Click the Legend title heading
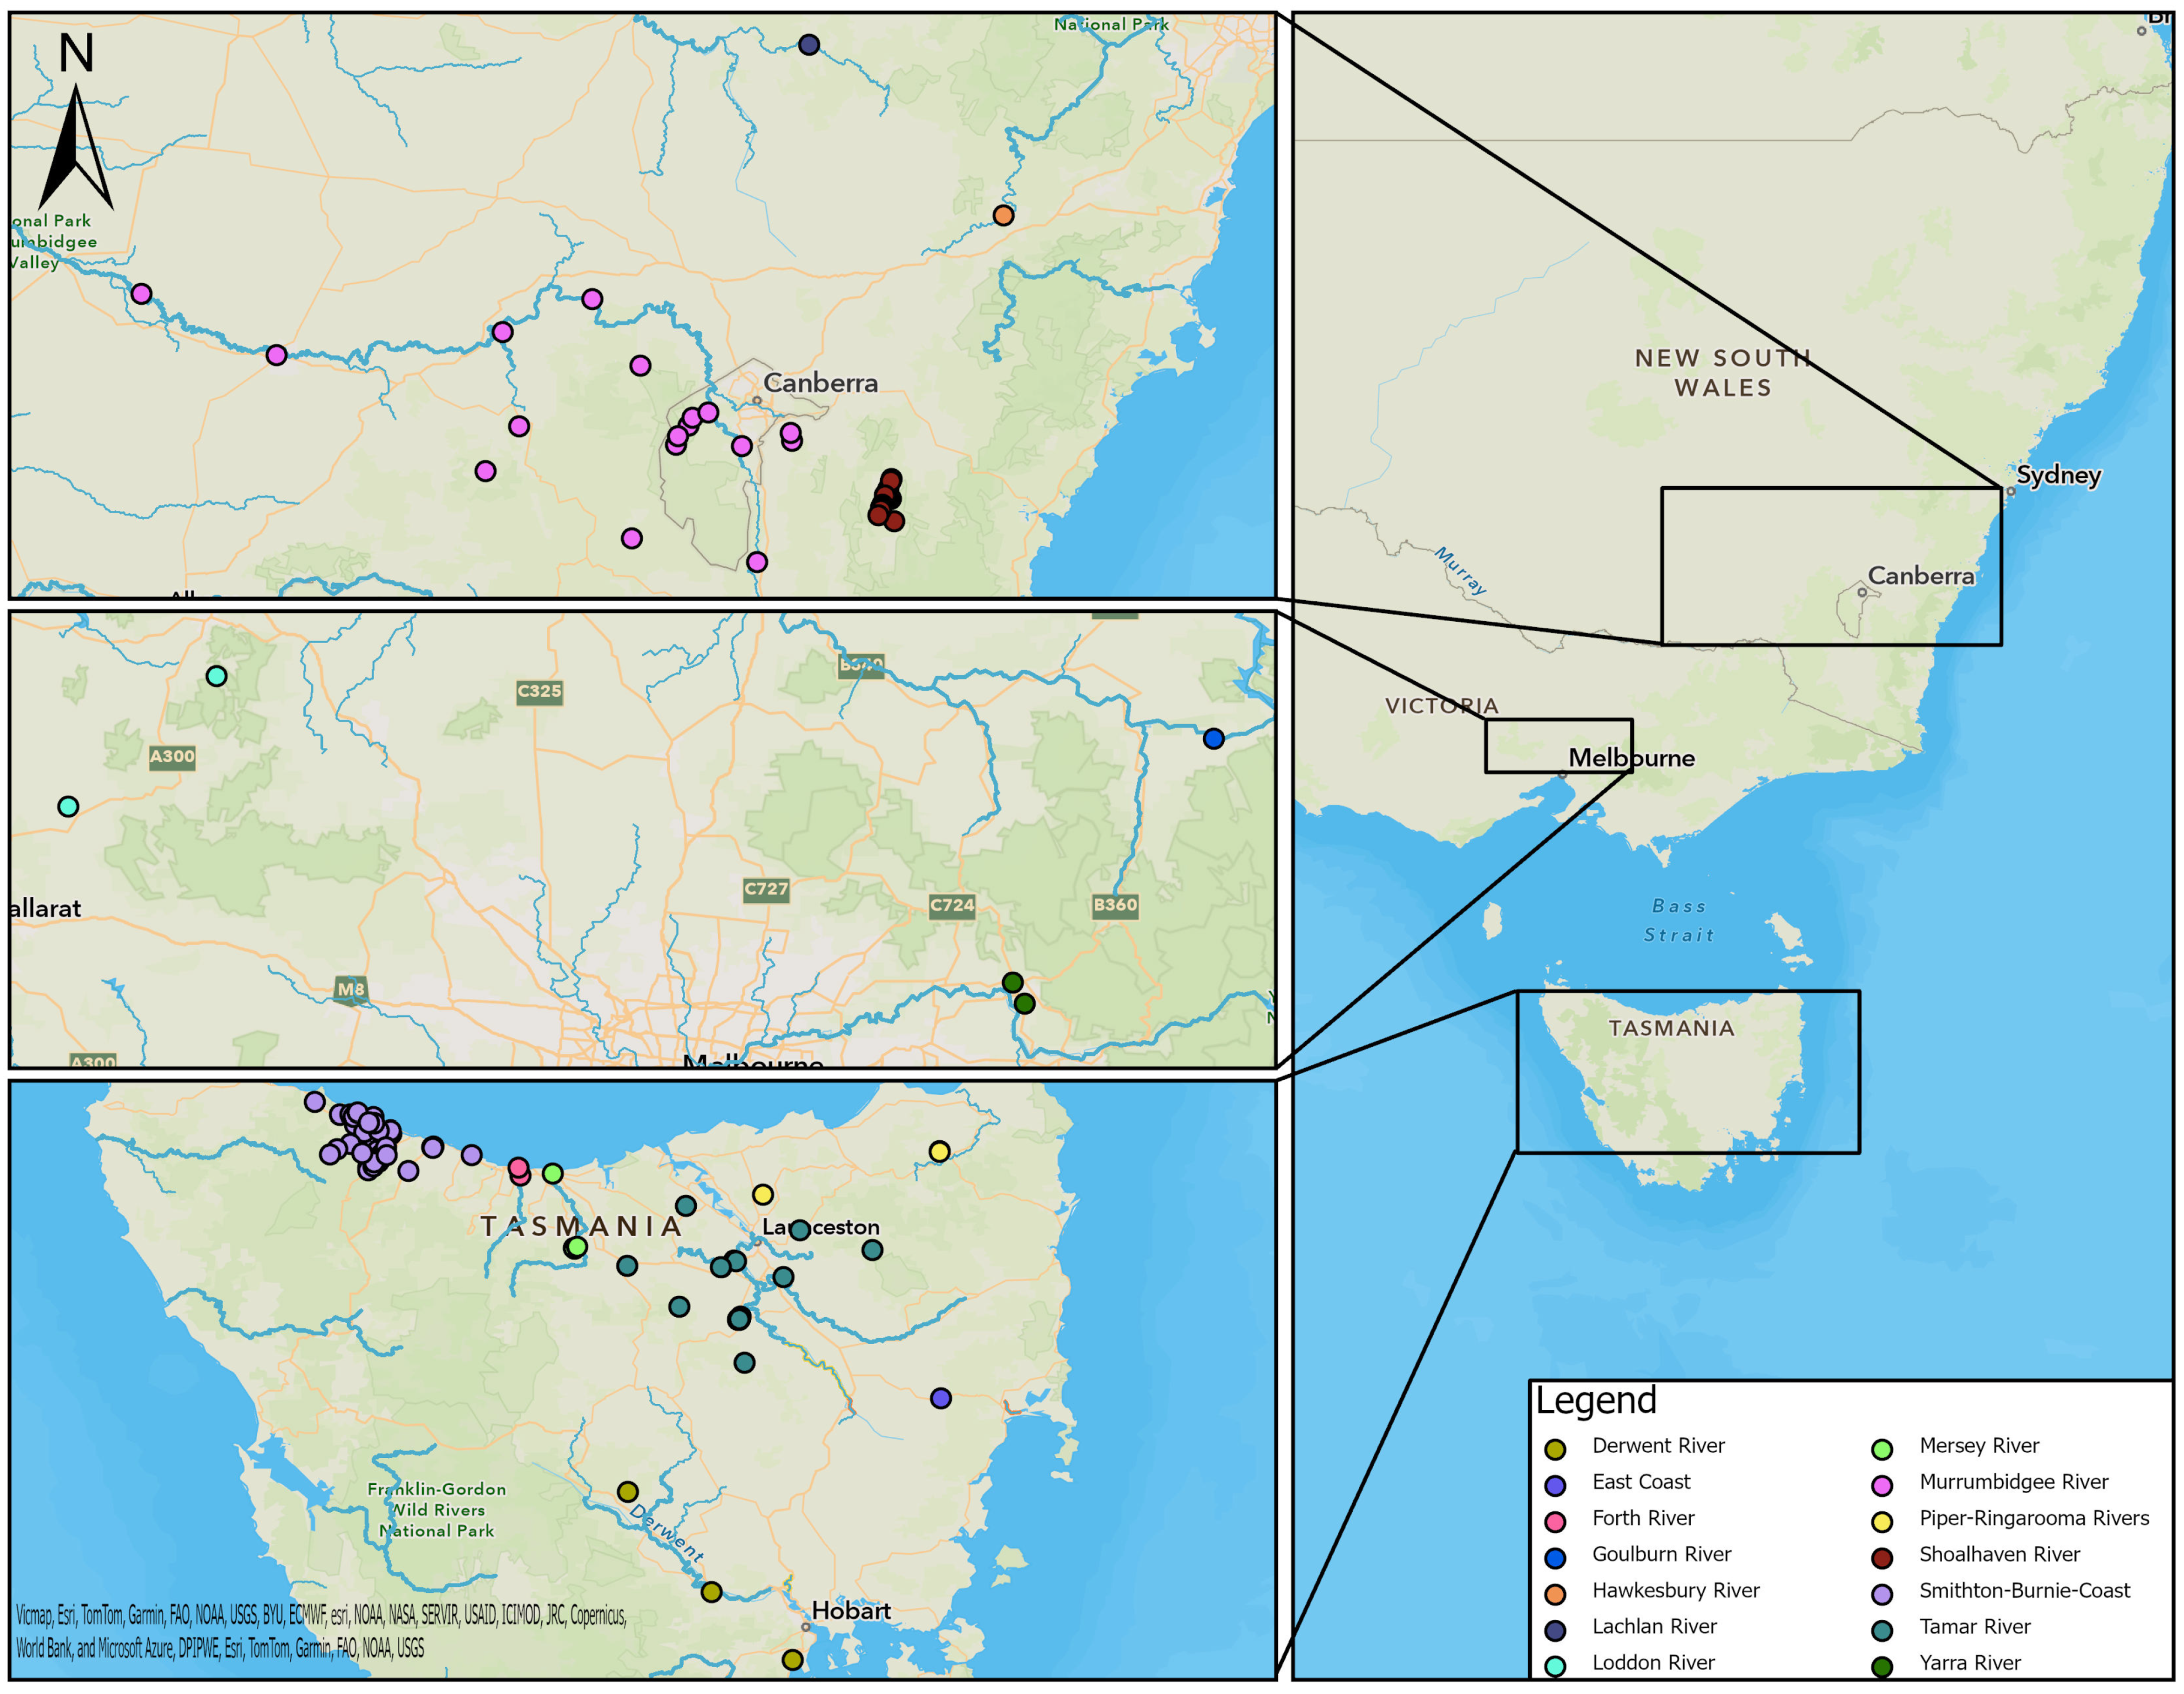This screenshot has height=1694, width=2184. pyautogui.click(x=1596, y=1400)
